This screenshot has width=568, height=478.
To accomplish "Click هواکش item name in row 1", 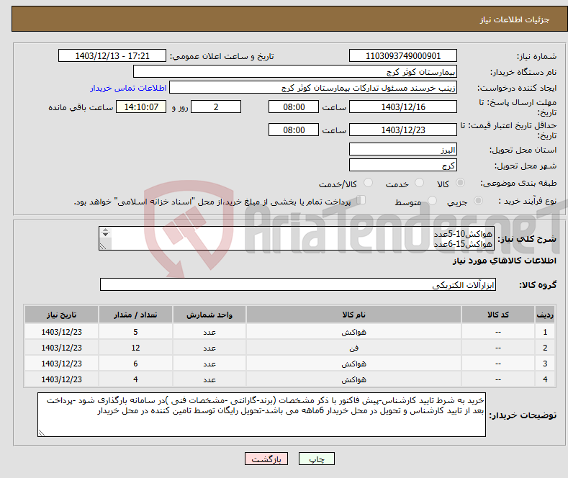I will pos(353,332).
